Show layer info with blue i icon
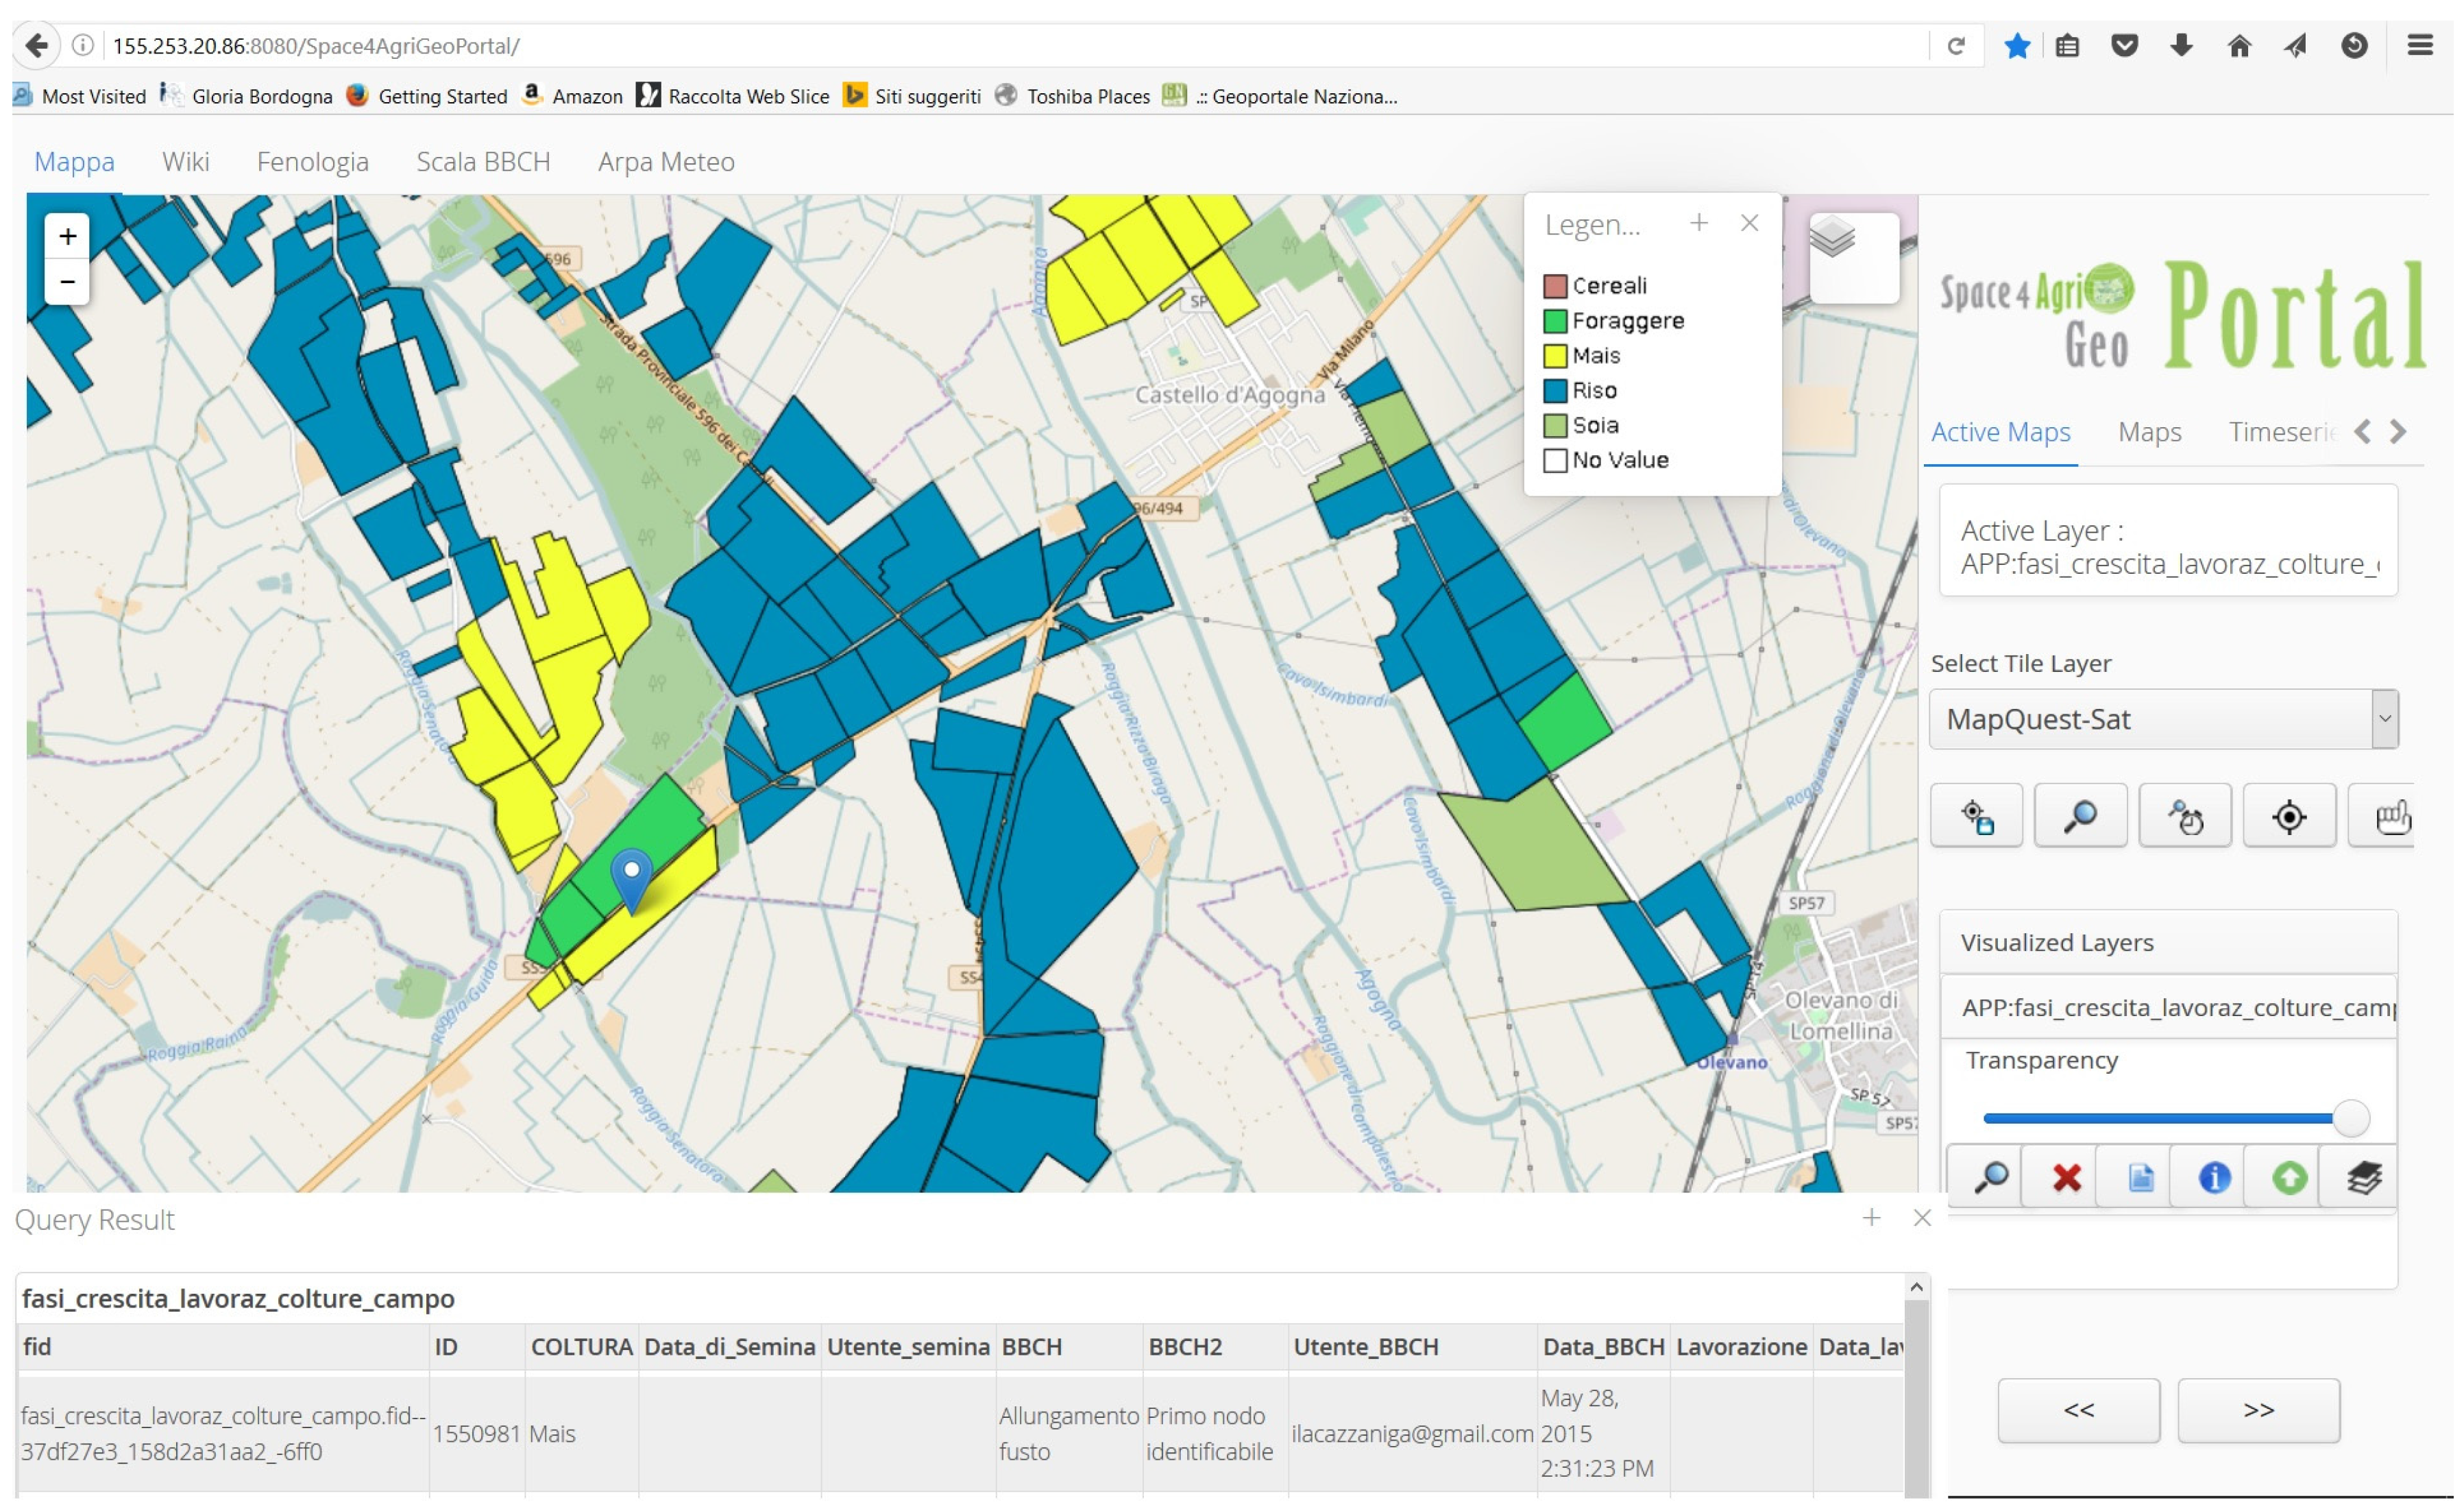This screenshot has width=2464, height=1507. pyautogui.click(x=2214, y=1177)
